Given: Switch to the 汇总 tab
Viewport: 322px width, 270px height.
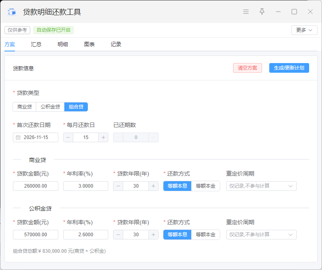Looking at the screenshot, I should click(36, 44).
